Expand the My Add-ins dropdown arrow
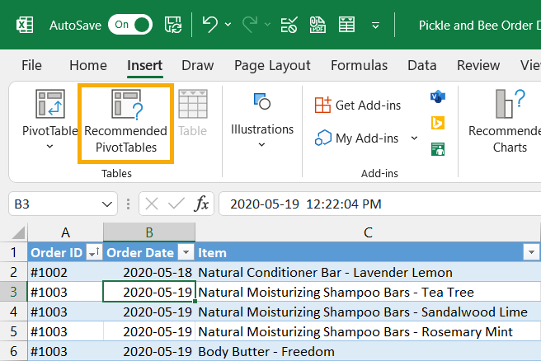Screen dimensions: 541x361 [x=414, y=138]
